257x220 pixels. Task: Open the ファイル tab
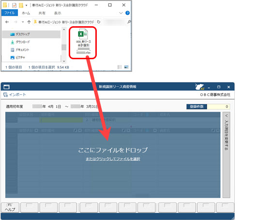10,13
